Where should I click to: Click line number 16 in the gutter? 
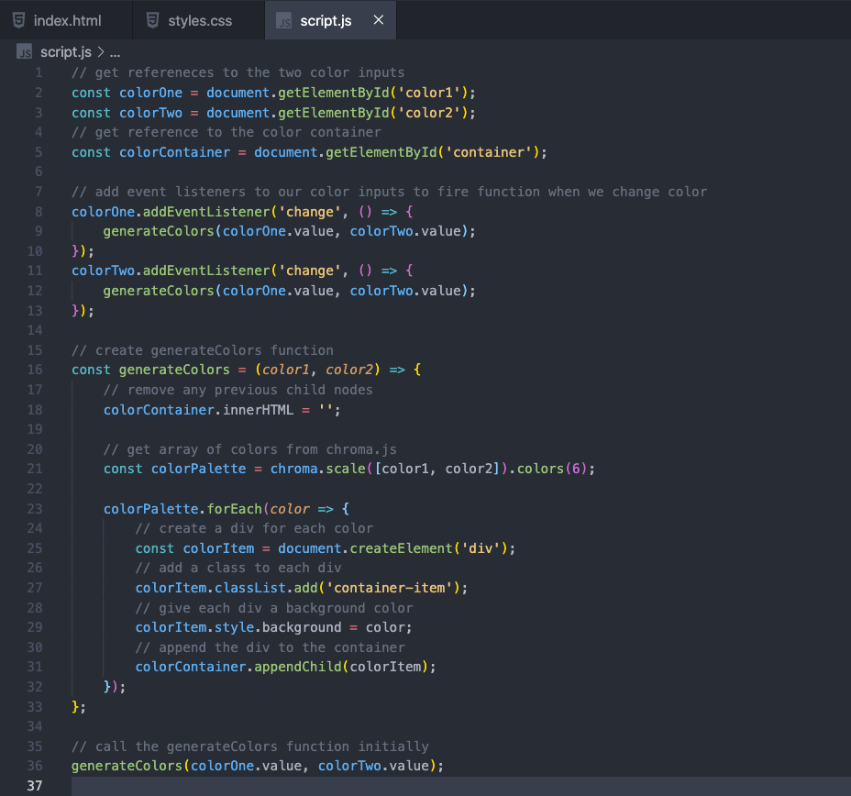coord(35,370)
